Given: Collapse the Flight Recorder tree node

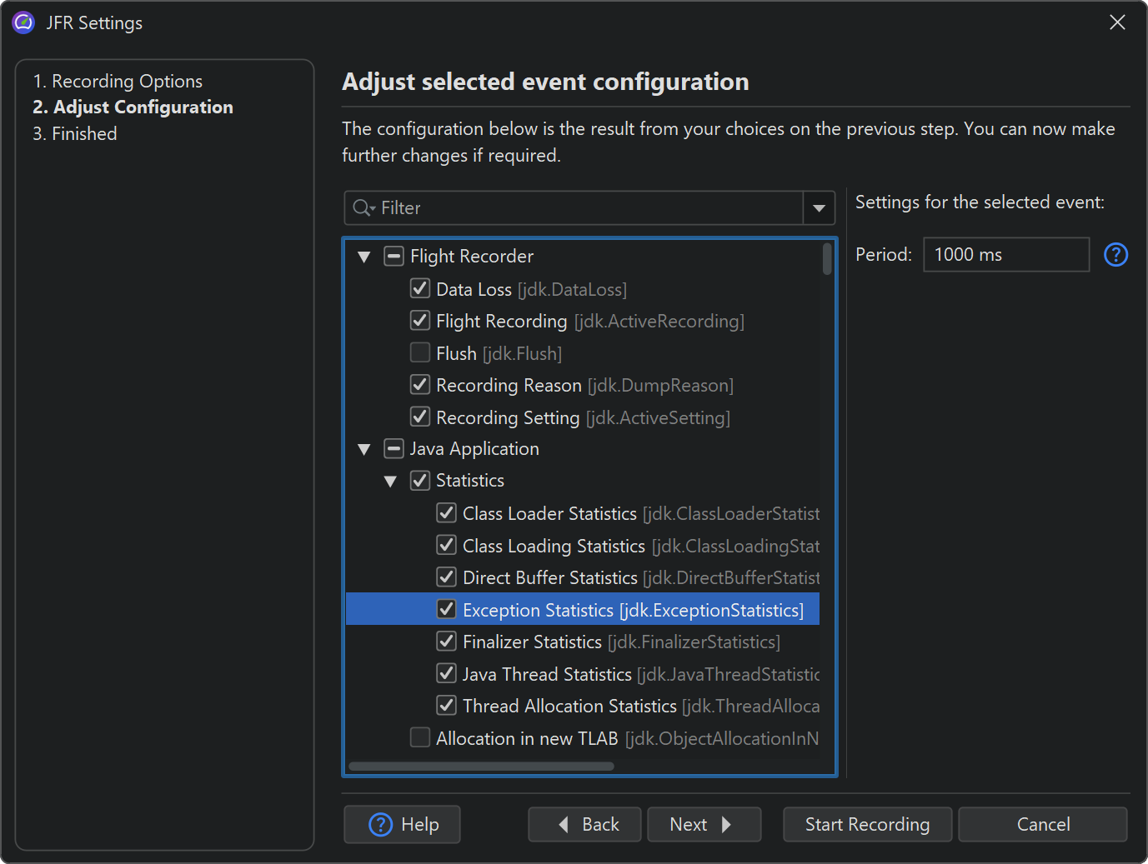Looking at the screenshot, I should pyautogui.click(x=364, y=257).
